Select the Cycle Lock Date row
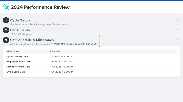The width and height of the screenshot is (183, 102). [91, 72]
